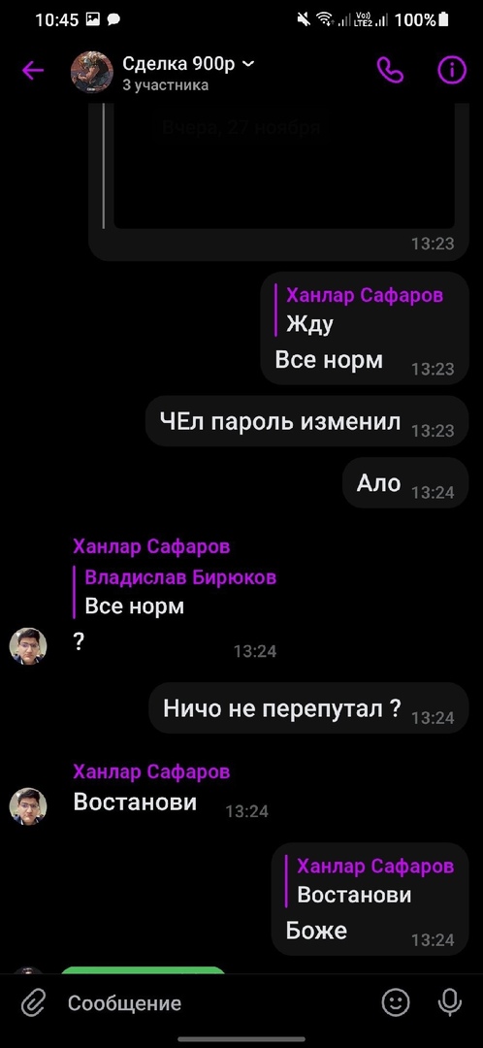483x1048 pixels.
Task: Tap the microphone voice message icon
Action: coord(449,1002)
